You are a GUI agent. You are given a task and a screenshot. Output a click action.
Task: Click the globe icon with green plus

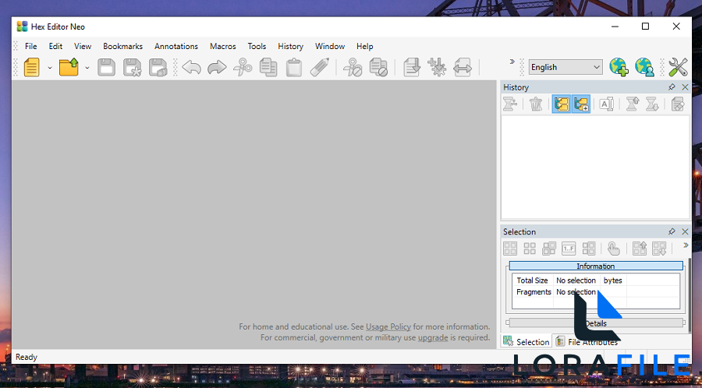(619, 68)
